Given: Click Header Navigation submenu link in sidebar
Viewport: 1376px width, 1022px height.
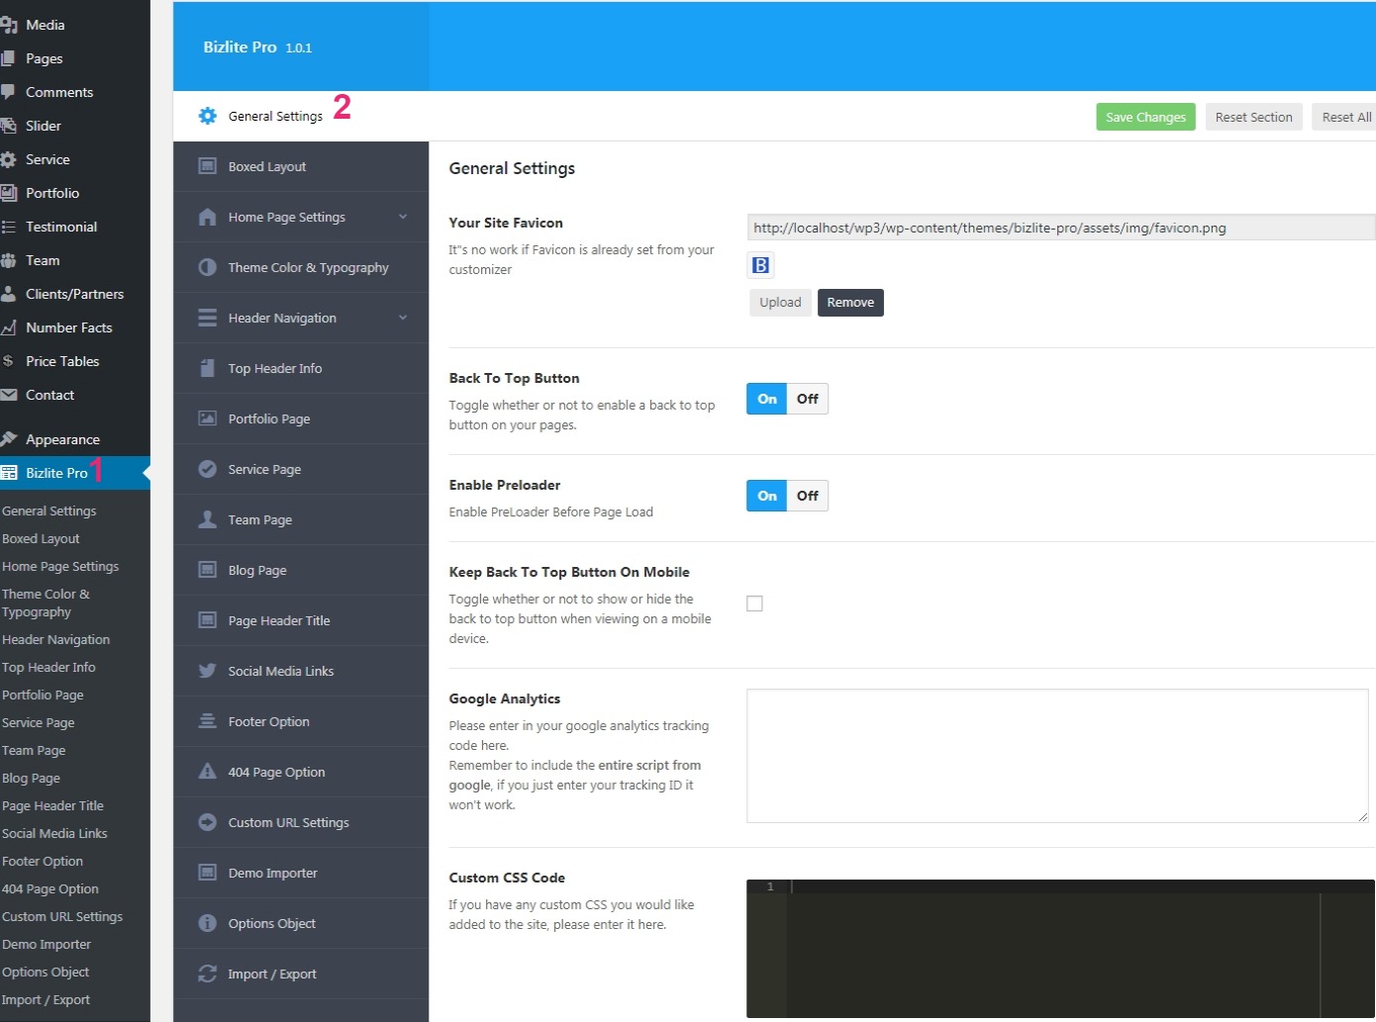Looking at the screenshot, I should 56,640.
